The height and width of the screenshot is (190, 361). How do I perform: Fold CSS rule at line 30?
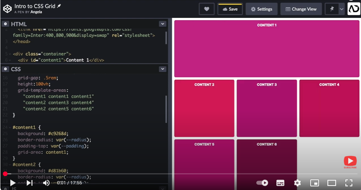(10, 165)
